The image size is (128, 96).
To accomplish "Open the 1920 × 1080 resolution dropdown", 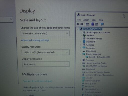I will pyautogui.click(x=46, y=52).
